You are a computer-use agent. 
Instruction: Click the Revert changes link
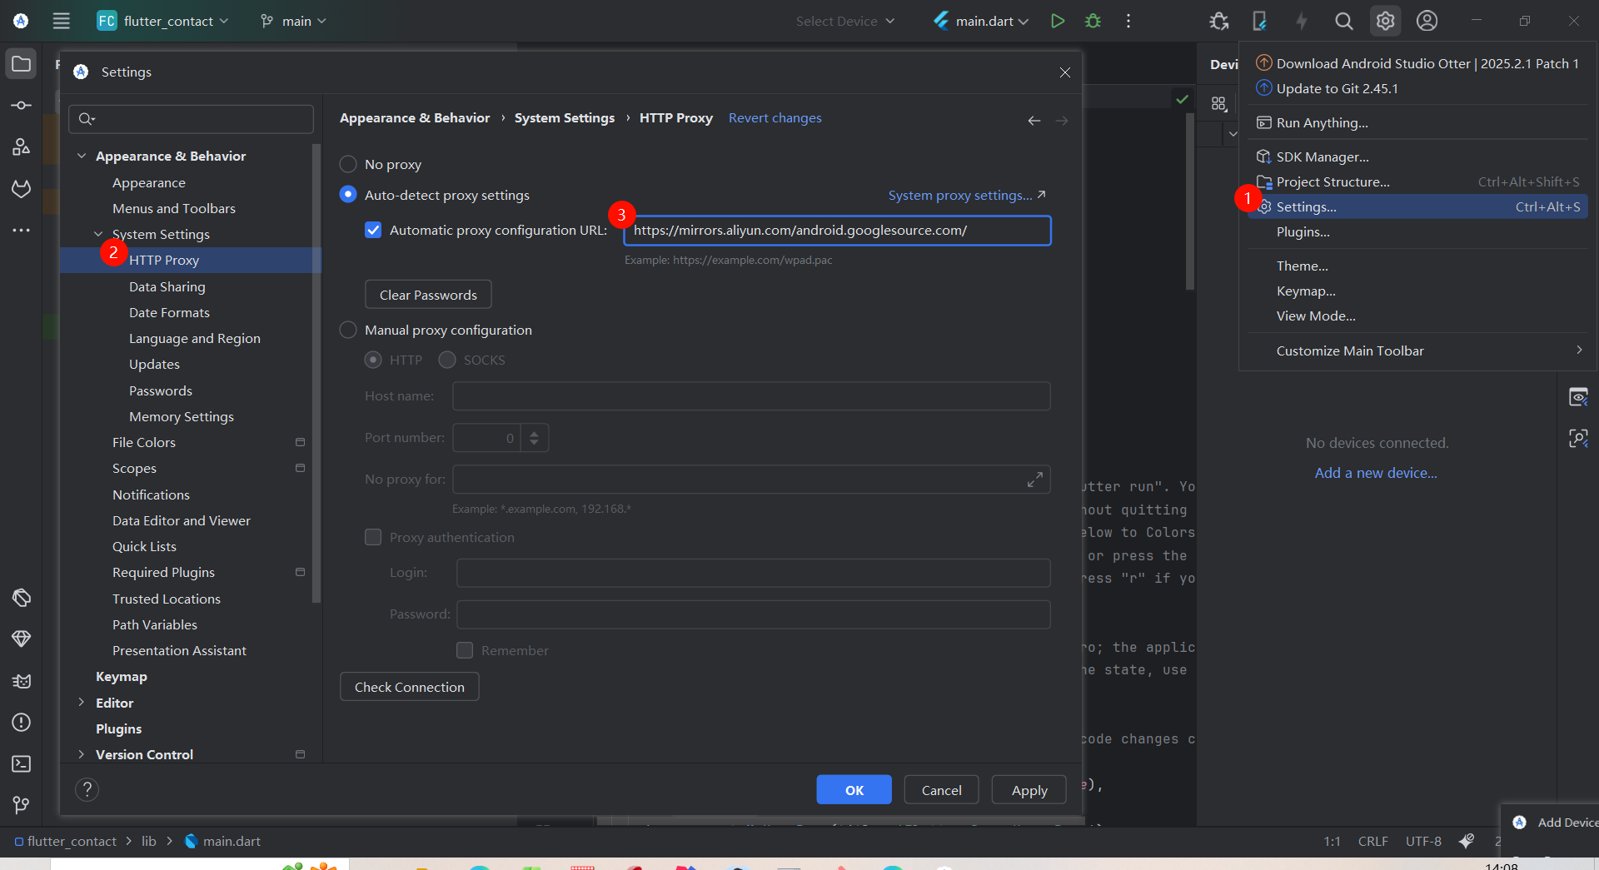click(x=775, y=117)
